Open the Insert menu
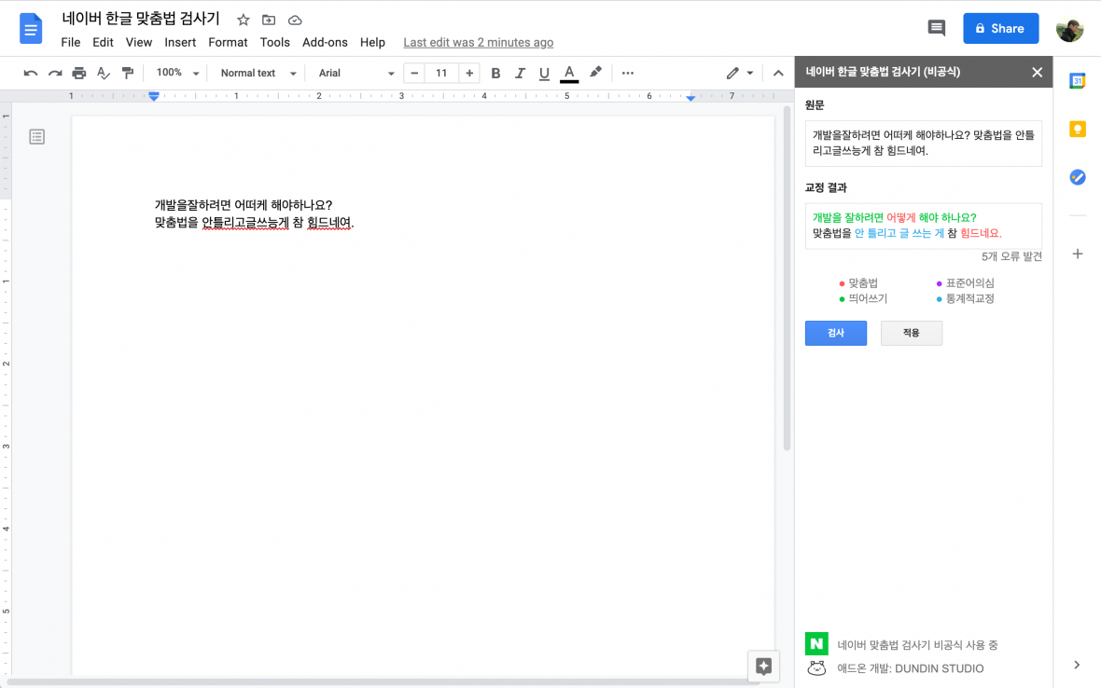This screenshot has height=688, width=1101. pyautogui.click(x=180, y=42)
